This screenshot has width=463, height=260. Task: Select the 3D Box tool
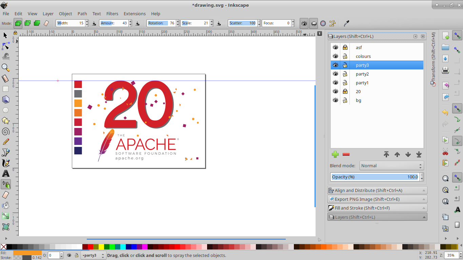(x=5, y=100)
